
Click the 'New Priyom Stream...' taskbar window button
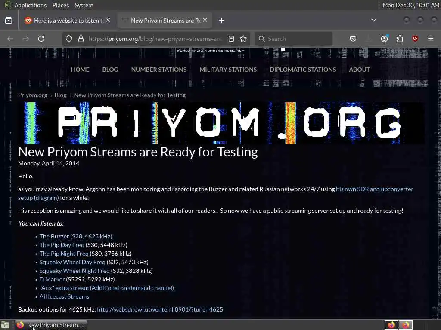51,325
